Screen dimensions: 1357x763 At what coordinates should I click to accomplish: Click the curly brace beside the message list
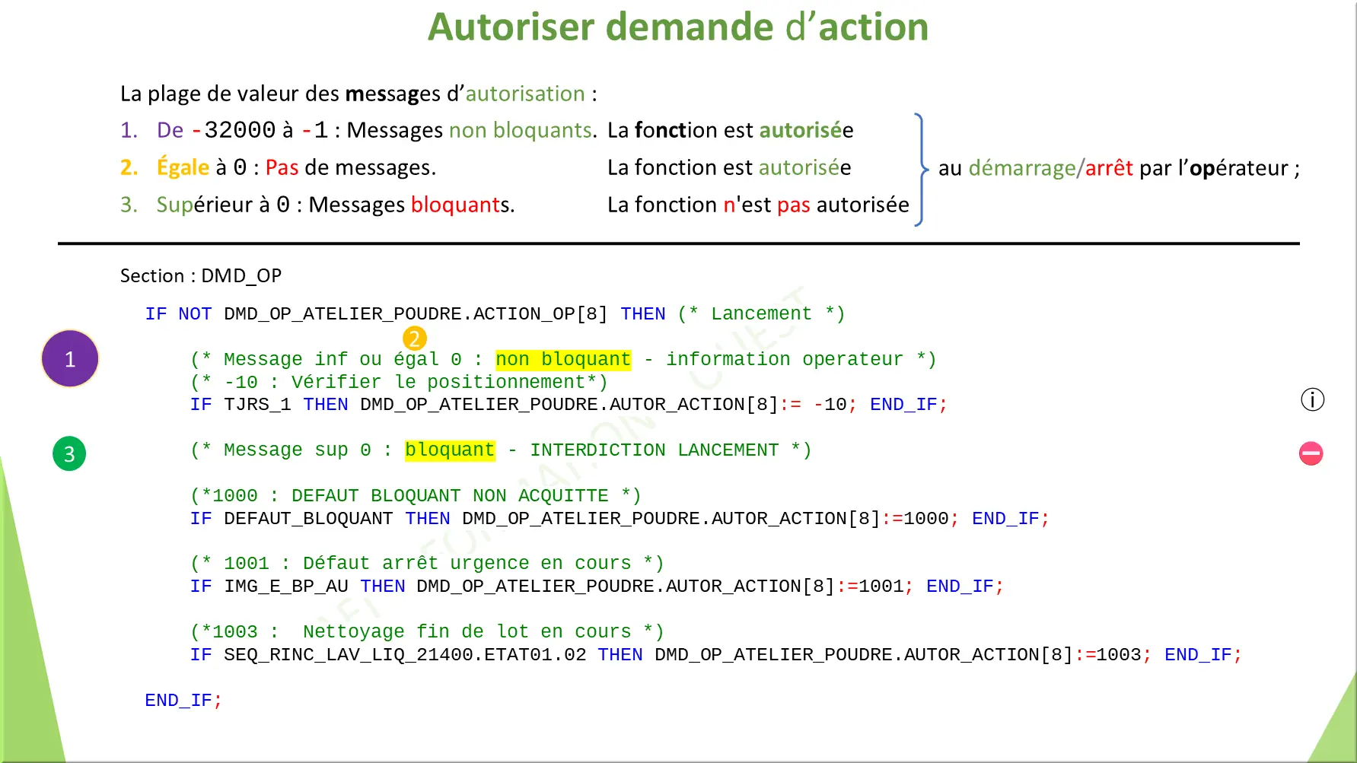919,169
